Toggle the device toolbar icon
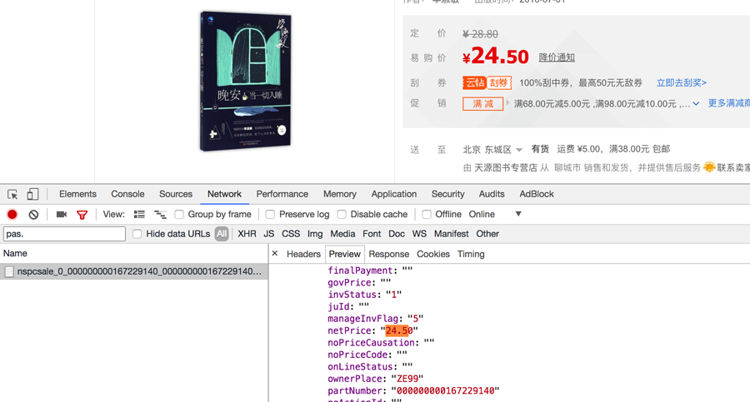Screen dimensions: 750x402 tap(32, 194)
